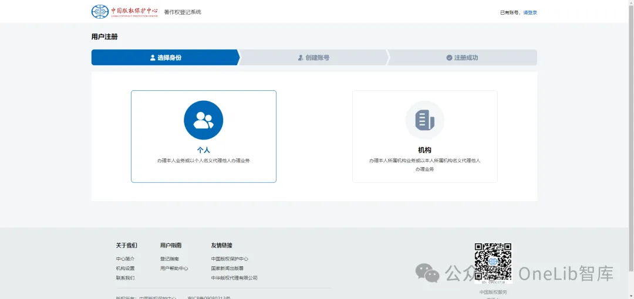Click the grey 机构 document icon

coord(424,120)
